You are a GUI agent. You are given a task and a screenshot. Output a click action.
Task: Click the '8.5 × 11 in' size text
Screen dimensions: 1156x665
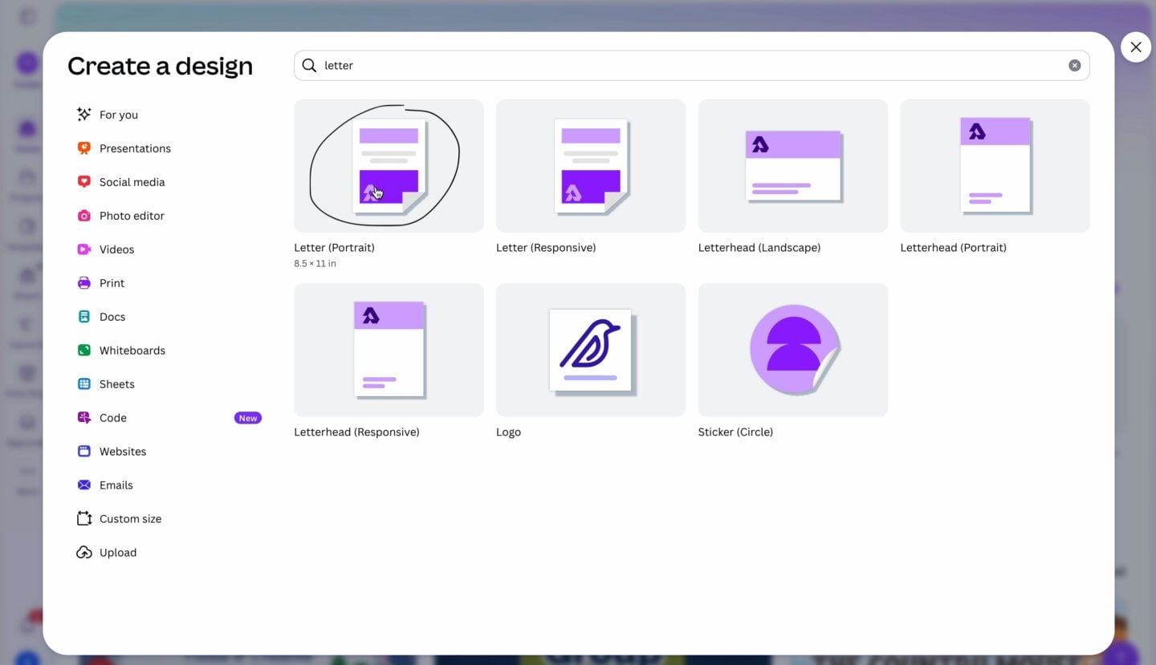coord(315,264)
